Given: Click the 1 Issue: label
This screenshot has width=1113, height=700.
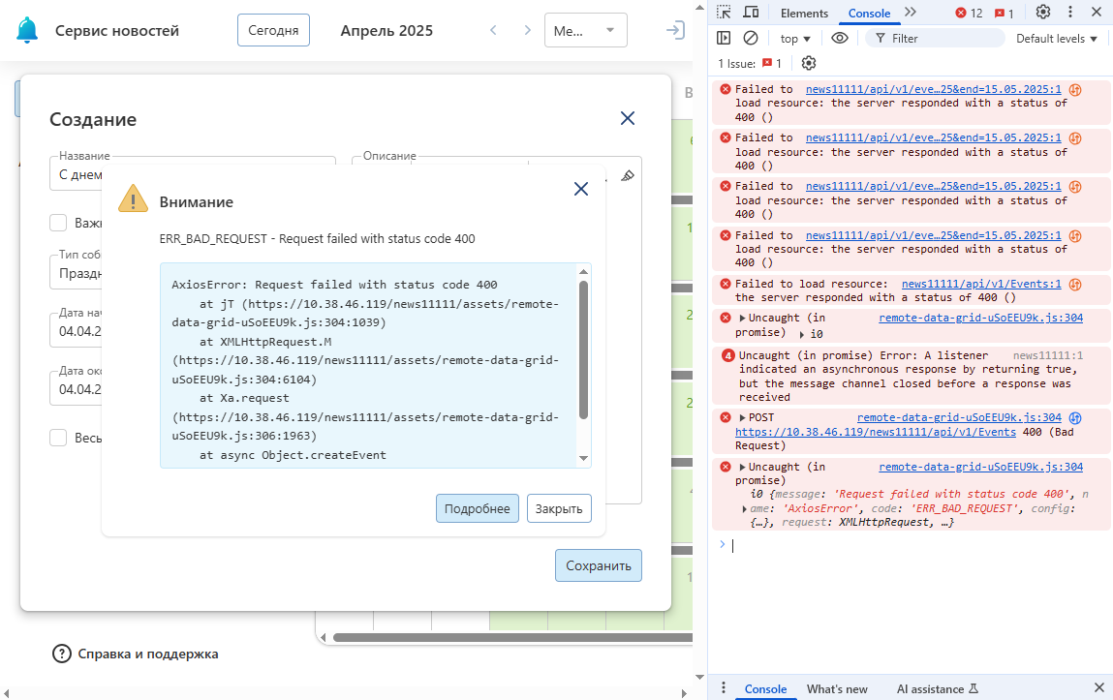Looking at the screenshot, I should coord(737,63).
